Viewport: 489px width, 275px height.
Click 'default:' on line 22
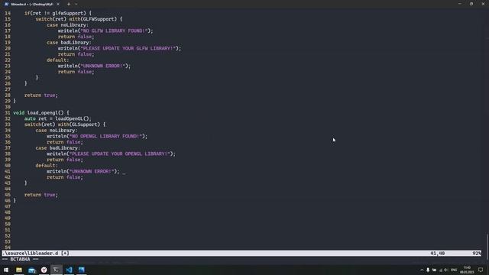point(58,60)
